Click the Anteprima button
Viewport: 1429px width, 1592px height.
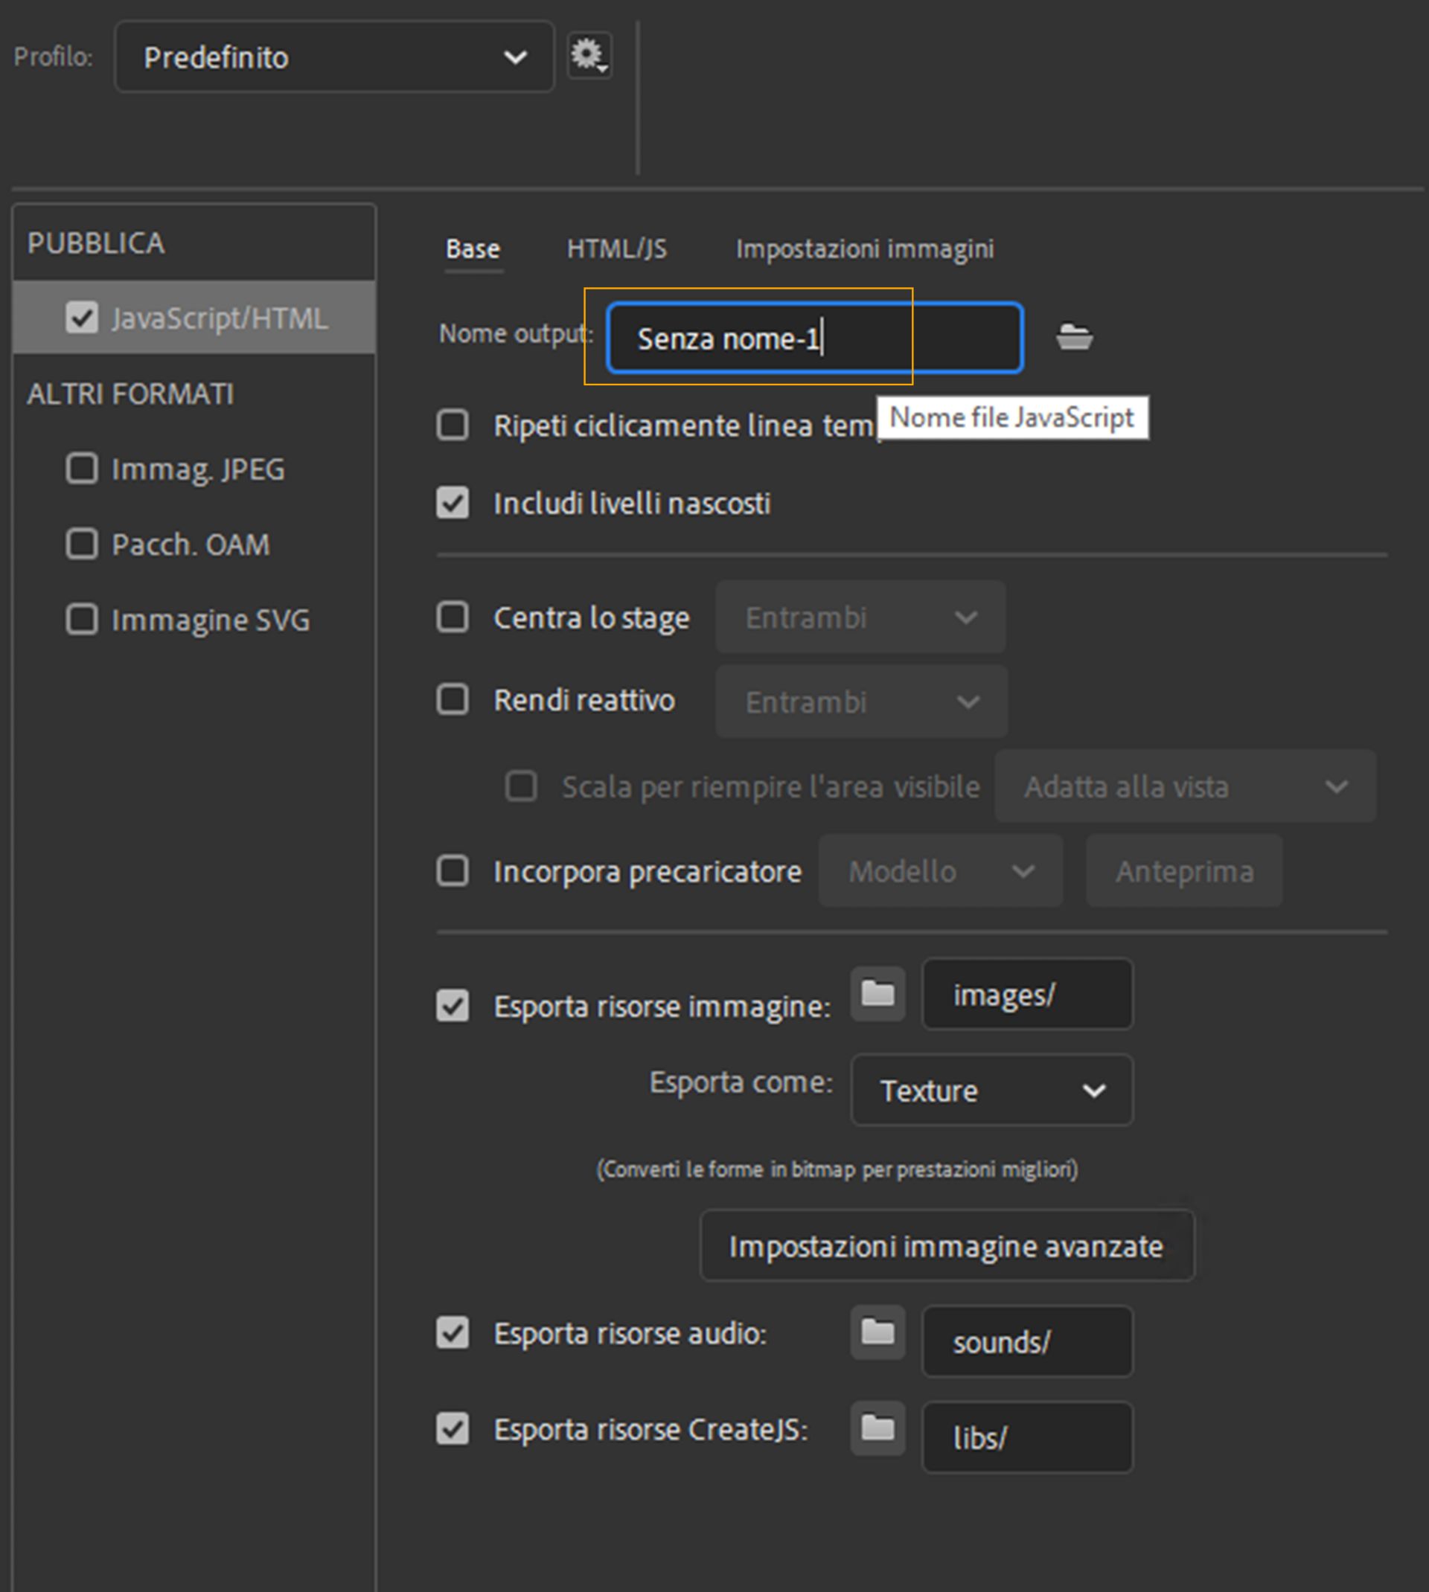[x=1183, y=871]
